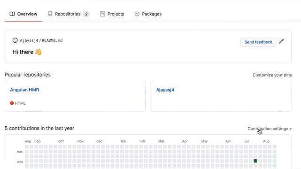Click the red HTML language dot

tap(12, 103)
